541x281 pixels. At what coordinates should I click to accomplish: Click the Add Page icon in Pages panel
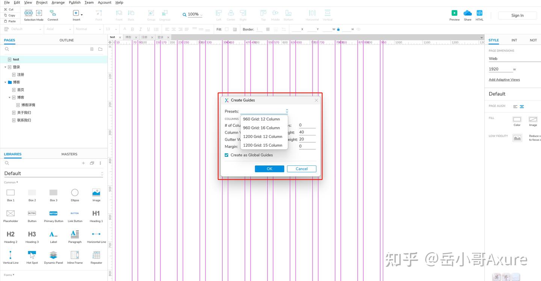[x=92, y=49]
